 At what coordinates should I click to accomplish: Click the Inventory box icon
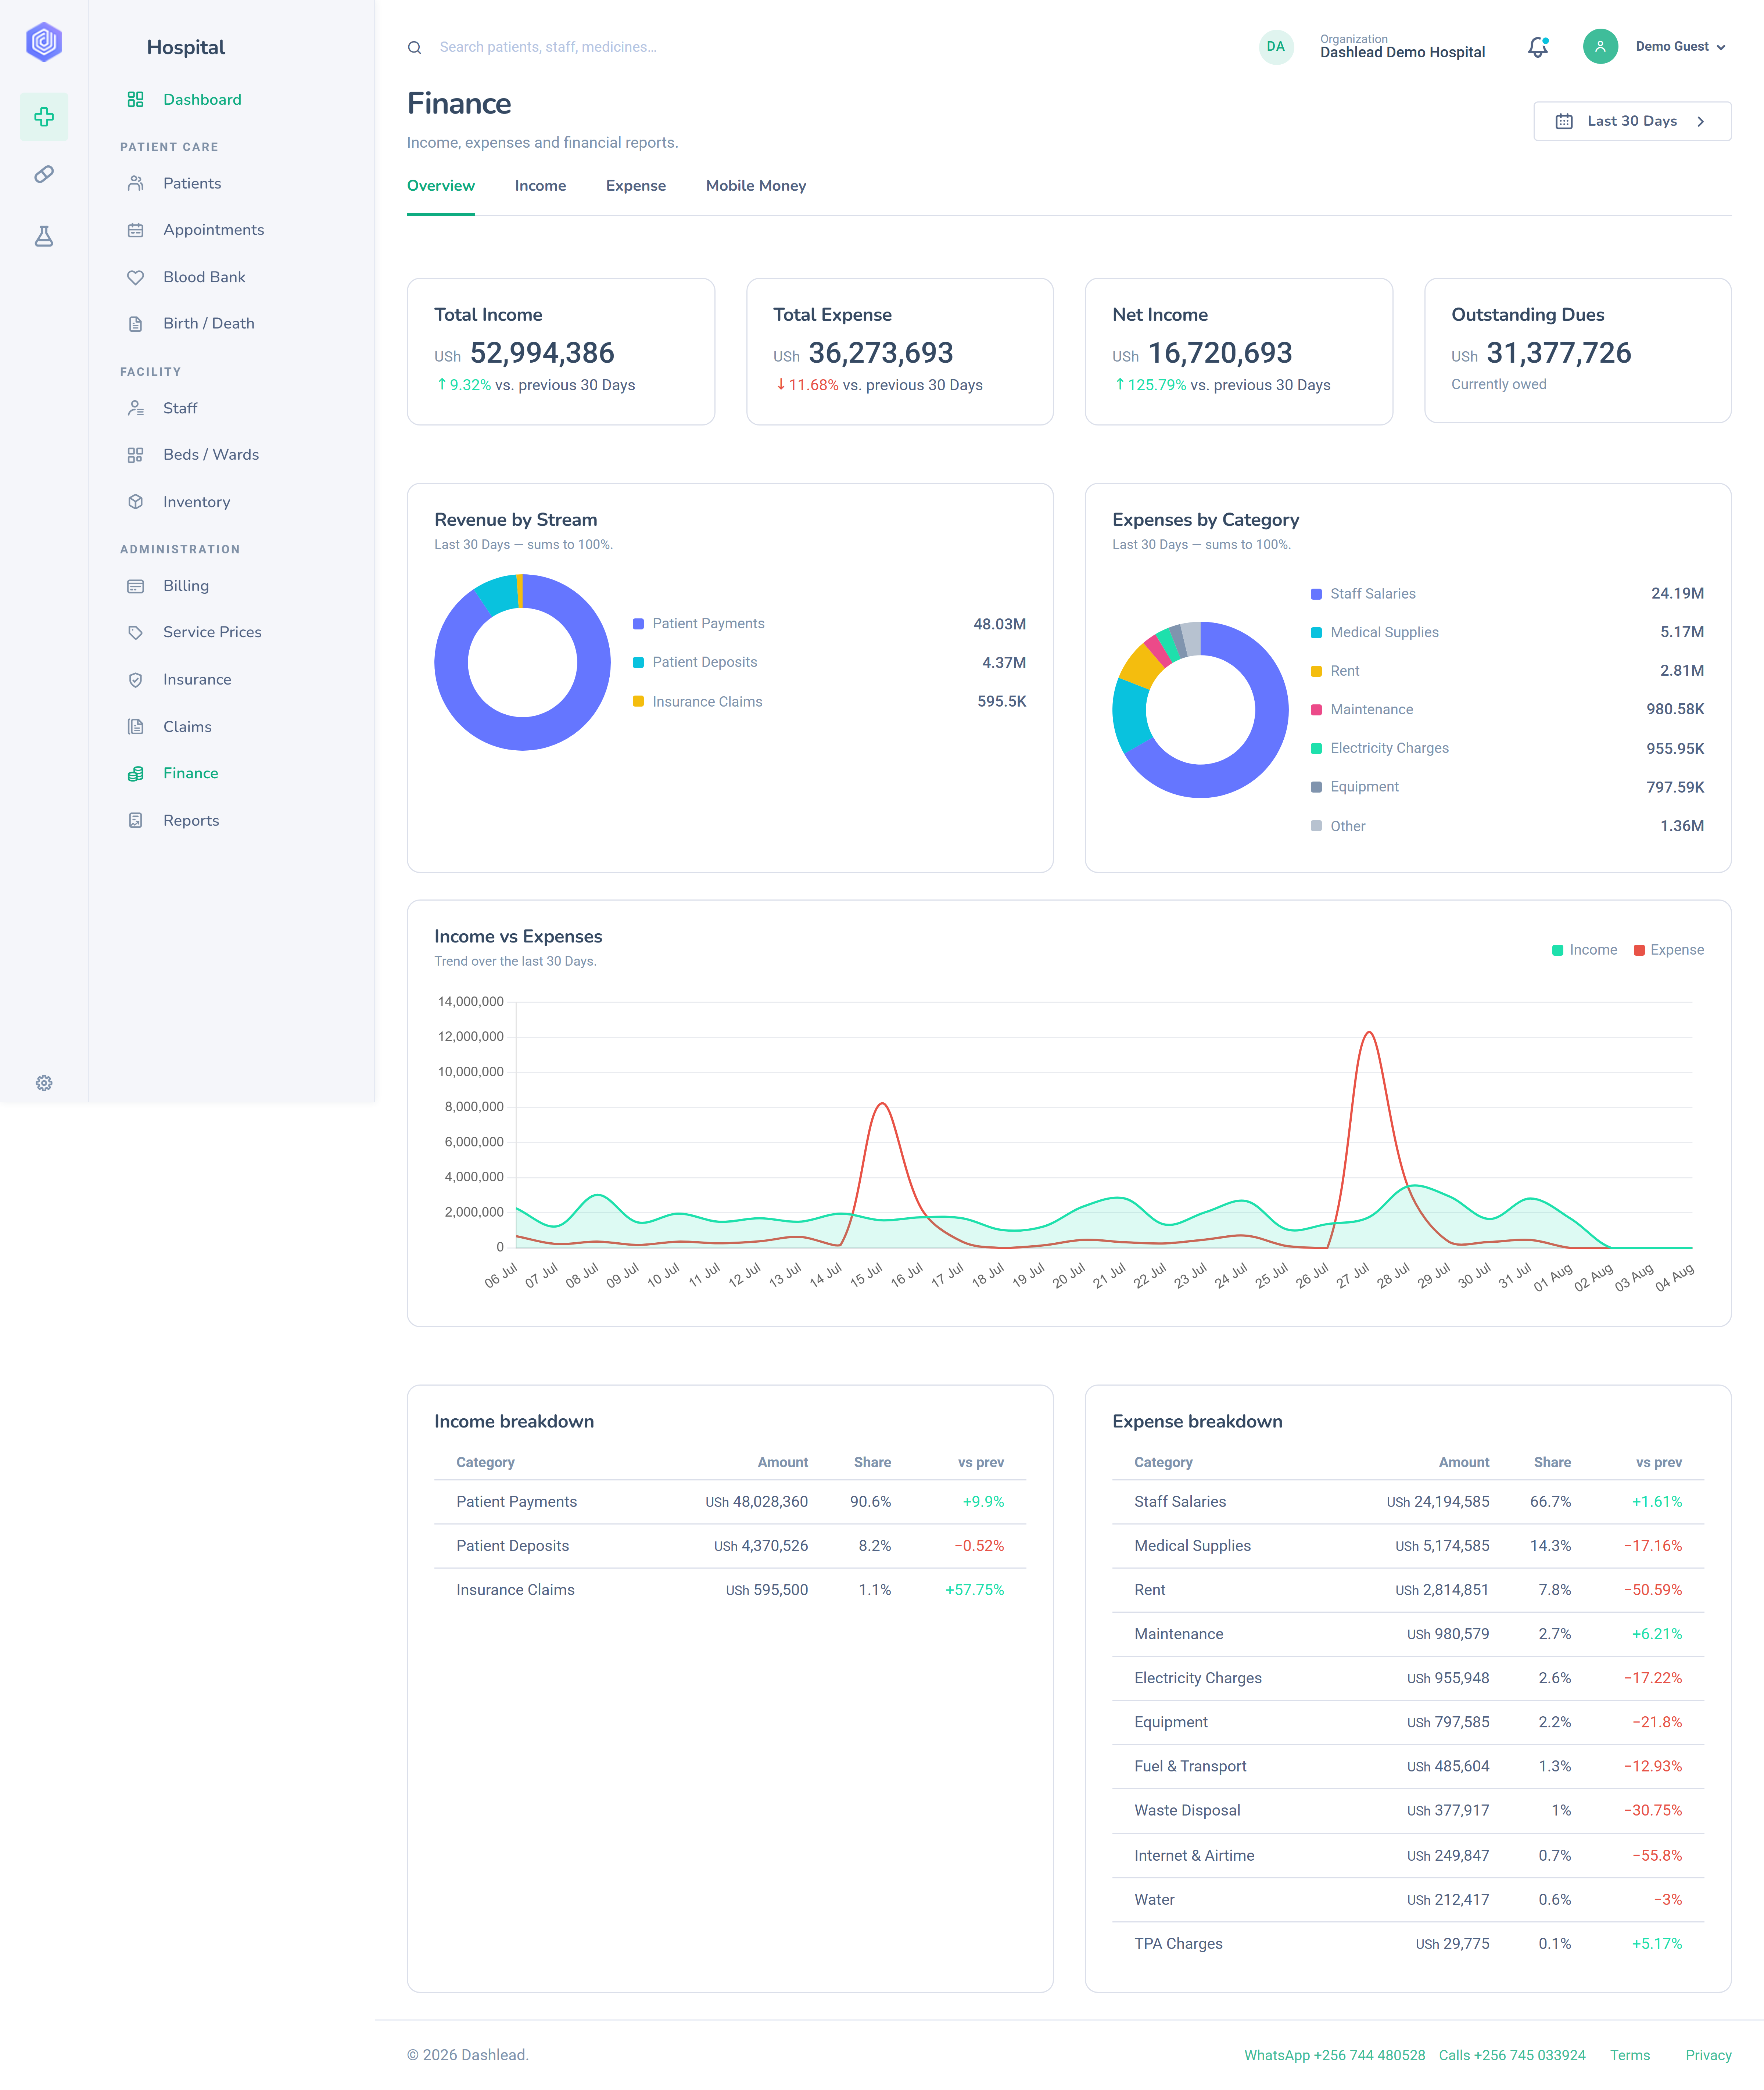136,502
